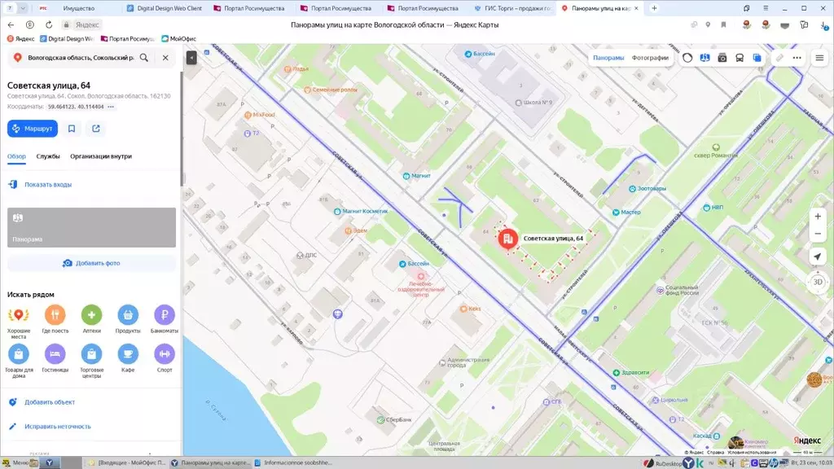This screenshot has height=469, width=834.
Task: Share the address via share icon
Action: click(x=96, y=129)
